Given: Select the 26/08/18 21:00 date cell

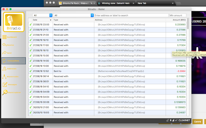Looking at the screenshot, I should (42, 107).
